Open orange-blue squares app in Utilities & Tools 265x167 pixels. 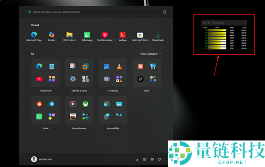(86, 66)
